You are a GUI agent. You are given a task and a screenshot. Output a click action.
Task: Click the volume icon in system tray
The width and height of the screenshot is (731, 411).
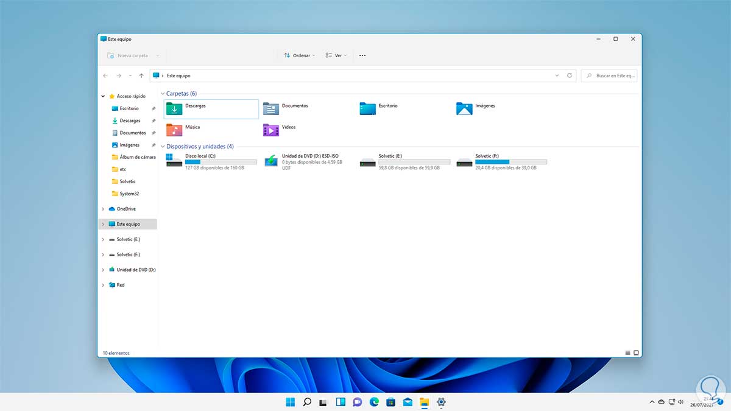(682, 402)
